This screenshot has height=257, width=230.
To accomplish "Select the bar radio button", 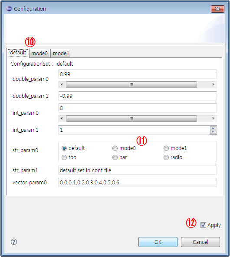I will pyautogui.click(x=115, y=157).
